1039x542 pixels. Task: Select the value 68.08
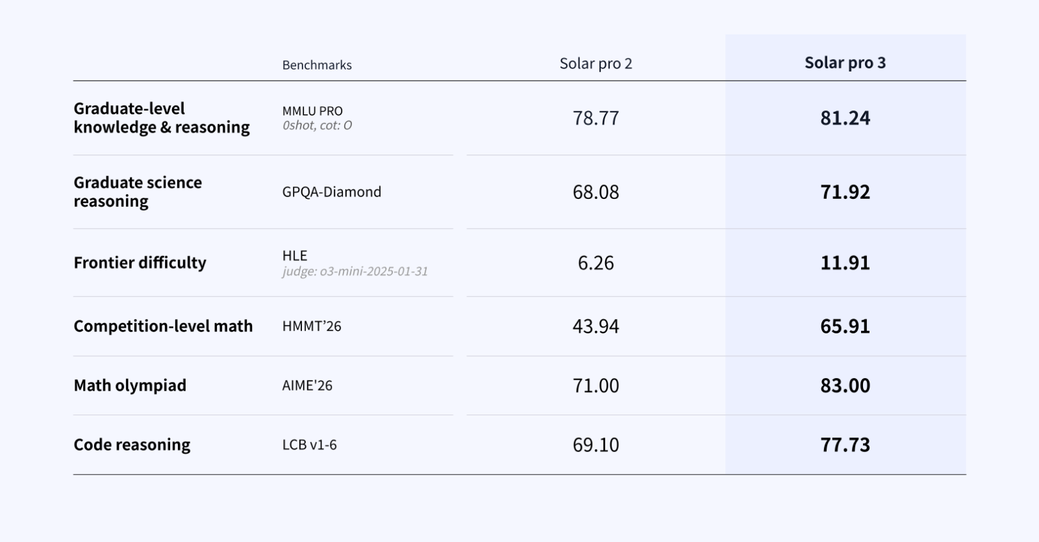click(x=595, y=192)
